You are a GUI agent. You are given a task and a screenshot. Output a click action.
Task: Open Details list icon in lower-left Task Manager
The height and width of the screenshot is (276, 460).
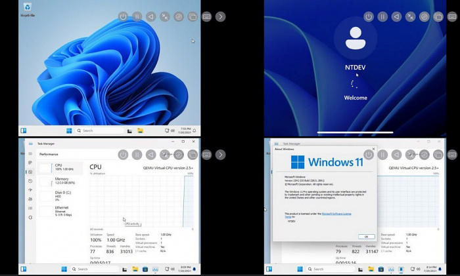[x=30, y=208]
